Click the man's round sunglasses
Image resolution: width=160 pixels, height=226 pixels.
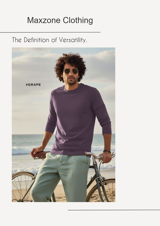(x=71, y=71)
